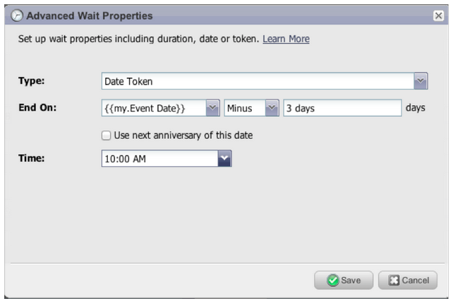This screenshot has height=301, width=453.
Task: Click the End On label
Action: point(37,108)
